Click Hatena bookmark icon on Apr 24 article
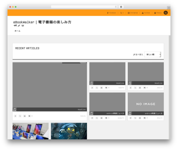Image resolution: width=178 pixels, height=150 pixels. click(x=25, y=116)
